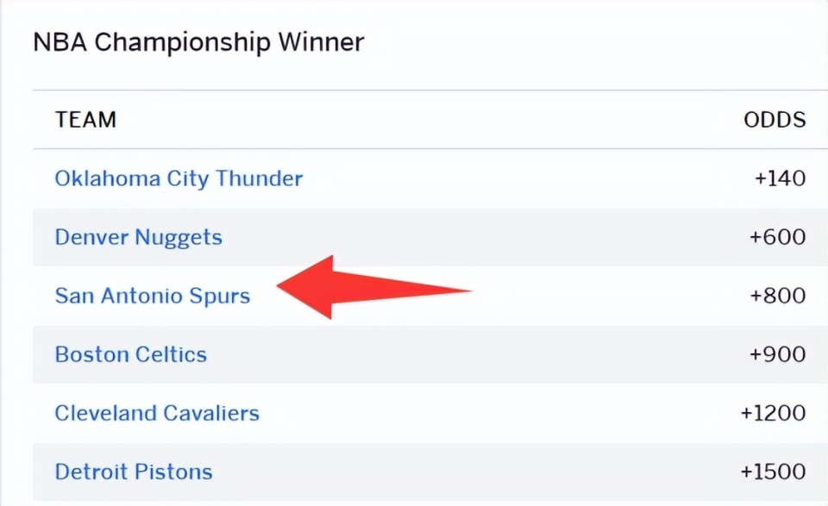The width and height of the screenshot is (828, 506).
Task: Select the San Antonio Spurs link
Action: [x=152, y=296]
